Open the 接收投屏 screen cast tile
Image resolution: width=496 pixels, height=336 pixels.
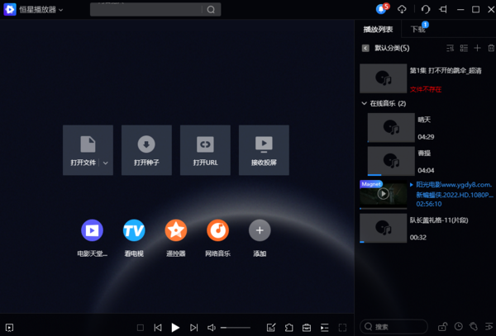tap(264, 149)
